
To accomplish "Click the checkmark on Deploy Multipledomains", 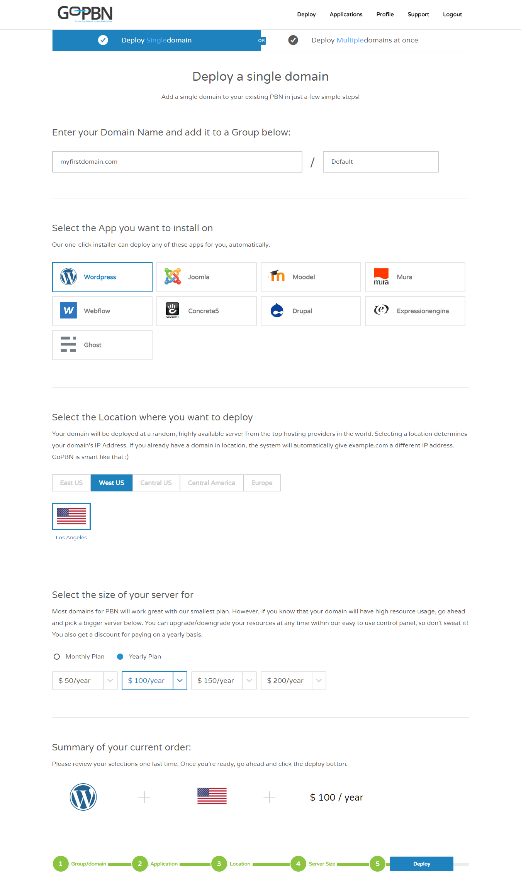I will tap(293, 40).
